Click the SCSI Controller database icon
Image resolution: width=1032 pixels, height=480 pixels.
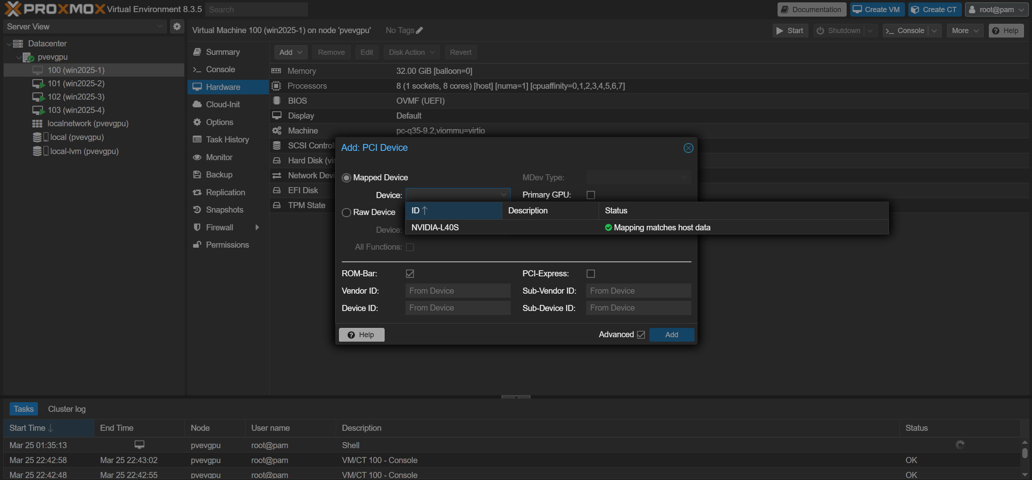point(277,146)
